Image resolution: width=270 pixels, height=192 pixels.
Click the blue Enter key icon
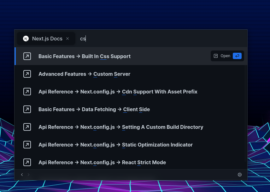pyautogui.click(x=237, y=56)
